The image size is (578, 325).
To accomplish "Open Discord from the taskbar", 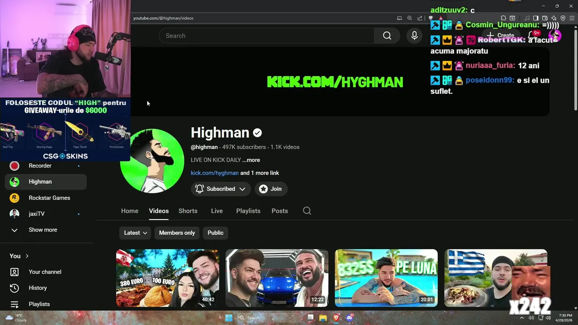I will pyautogui.click(x=349, y=318).
